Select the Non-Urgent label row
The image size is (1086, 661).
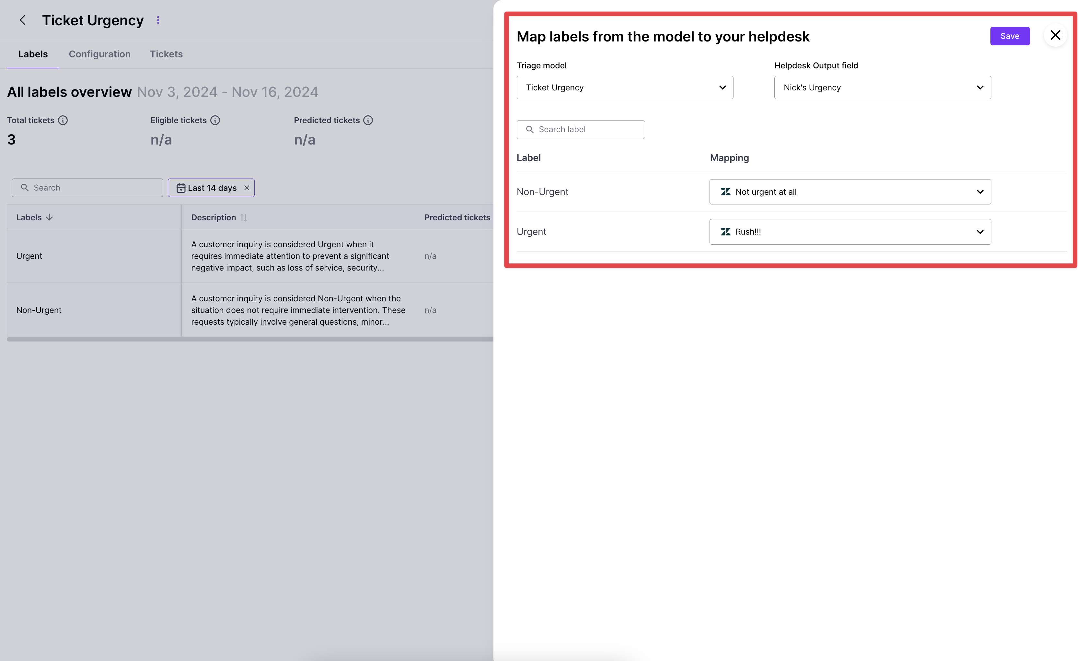click(250, 310)
